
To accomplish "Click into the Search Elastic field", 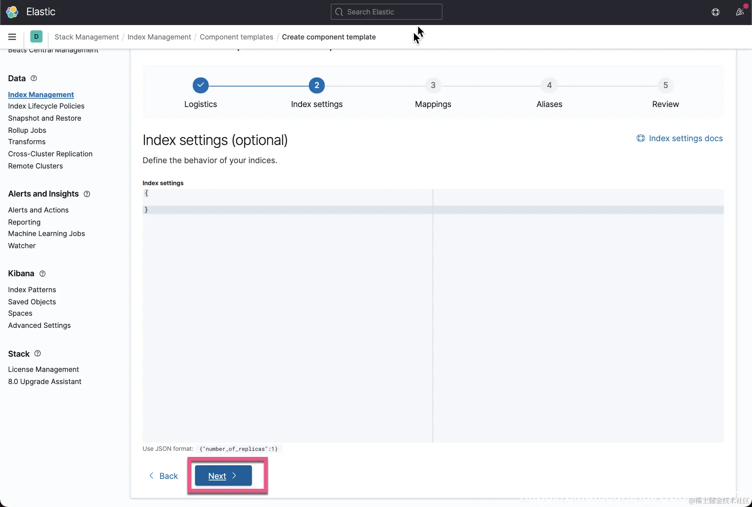I will click(387, 12).
